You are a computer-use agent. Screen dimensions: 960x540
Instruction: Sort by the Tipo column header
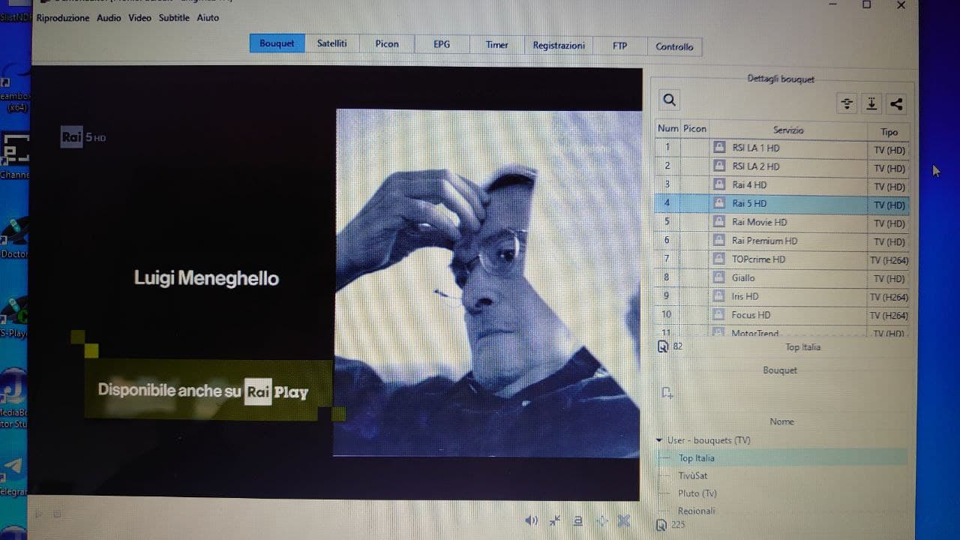point(889,132)
